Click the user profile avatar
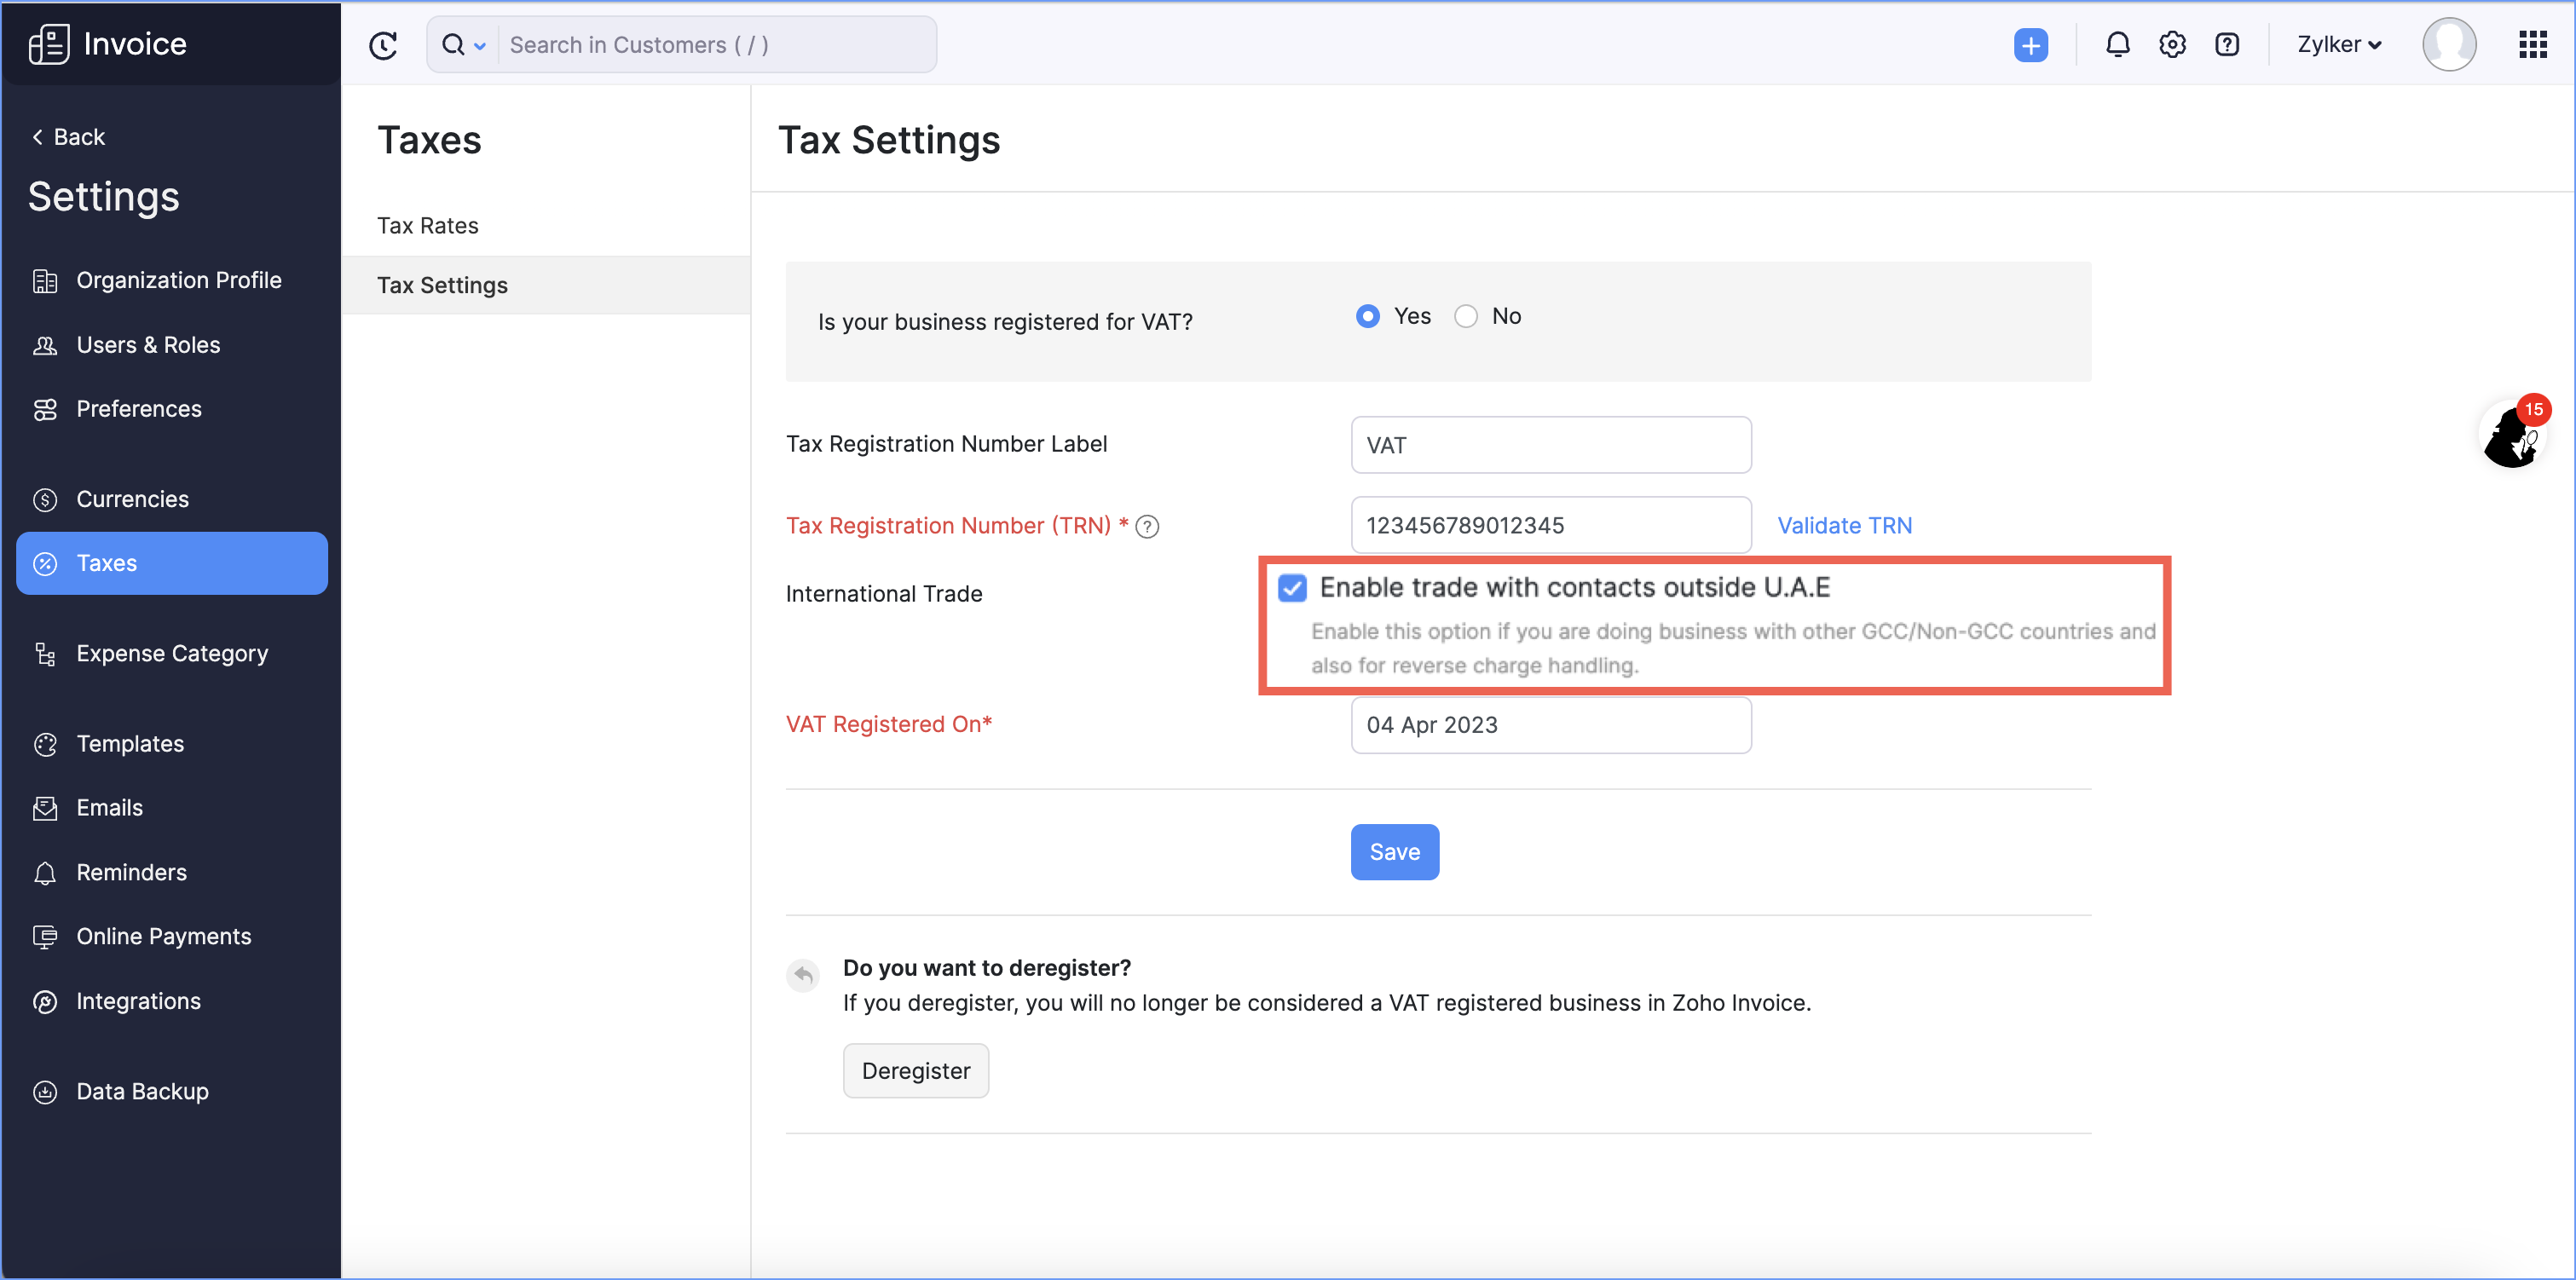Screen dimensions: 2576x1280 (x=2449, y=45)
